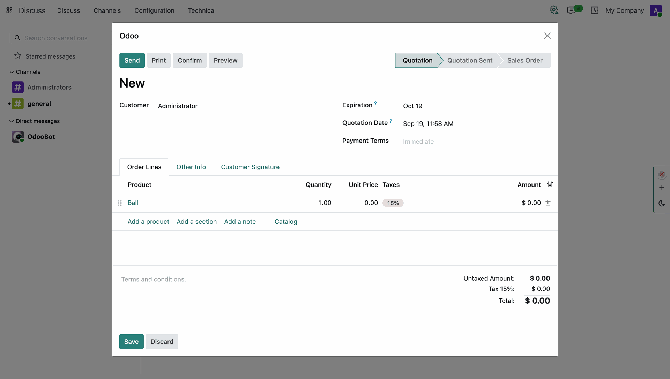
Task: Open Starred messages star item
Action: (45, 56)
